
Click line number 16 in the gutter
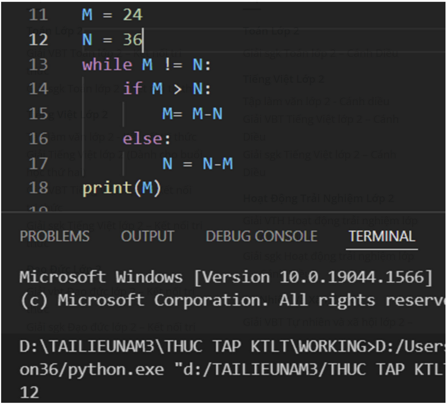coord(38,138)
